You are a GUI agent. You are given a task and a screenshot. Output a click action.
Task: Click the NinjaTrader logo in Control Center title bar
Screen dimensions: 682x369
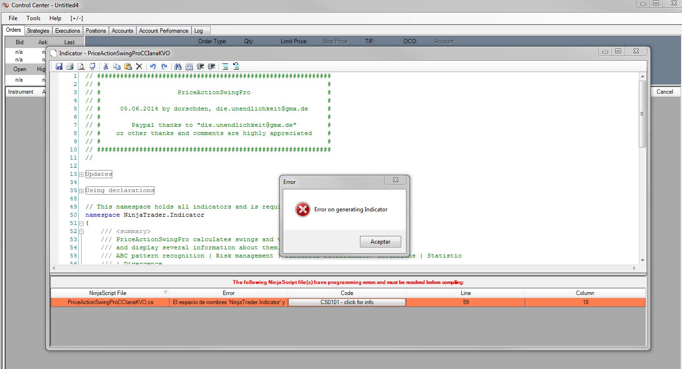pyautogui.click(x=6, y=5)
